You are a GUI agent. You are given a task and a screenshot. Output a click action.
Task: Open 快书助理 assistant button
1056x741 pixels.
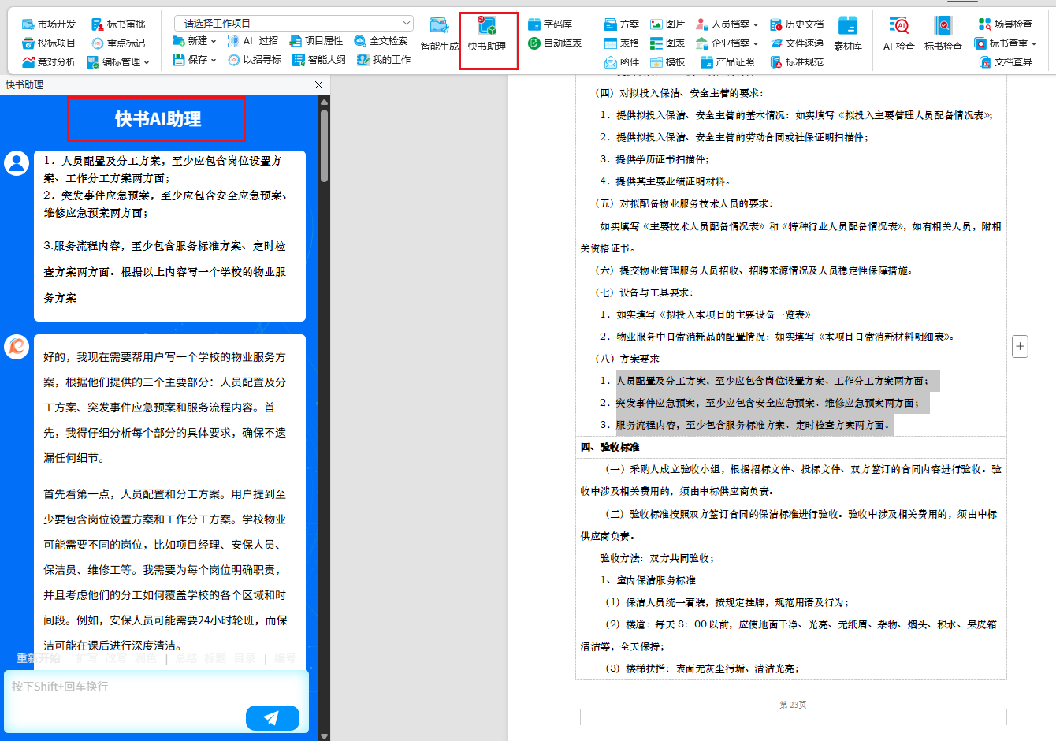487,35
